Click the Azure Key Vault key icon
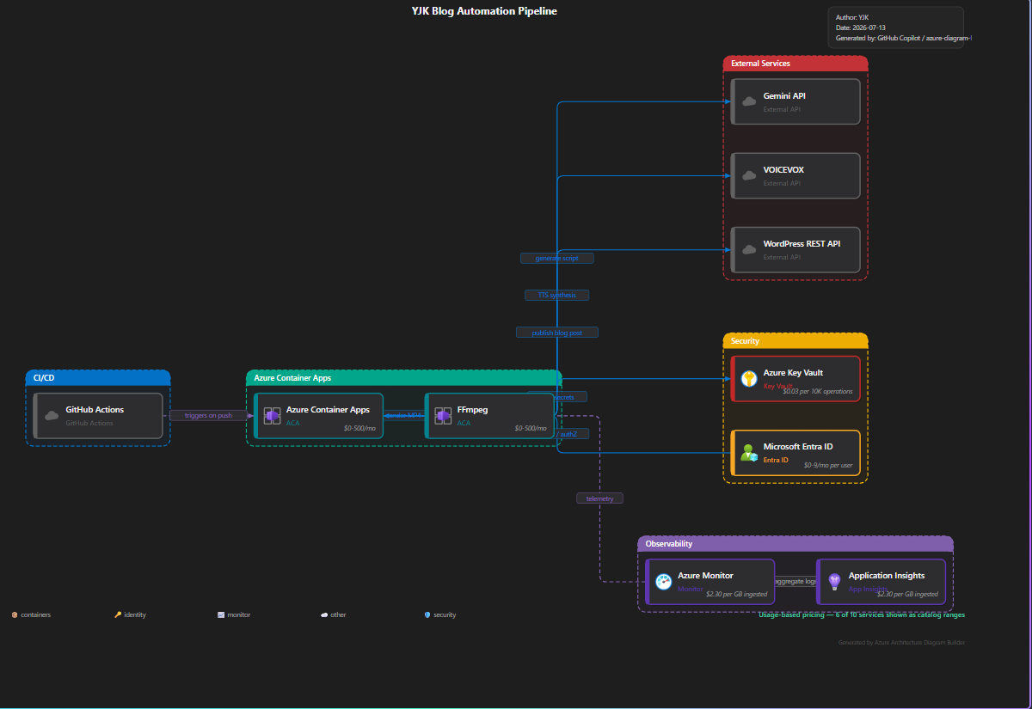Viewport: 1032px width, 709px height. click(x=749, y=378)
